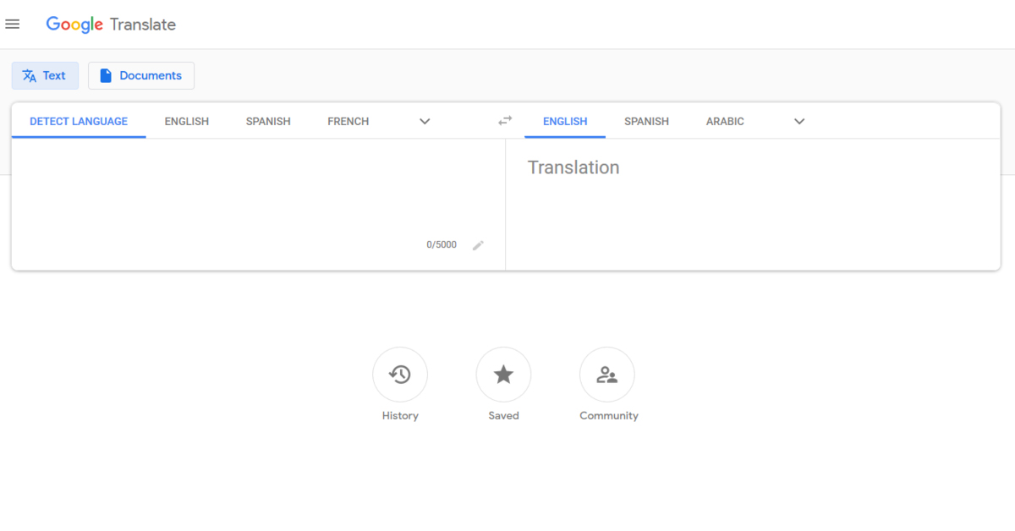Click the Google Translate logo

click(x=111, y=25)
